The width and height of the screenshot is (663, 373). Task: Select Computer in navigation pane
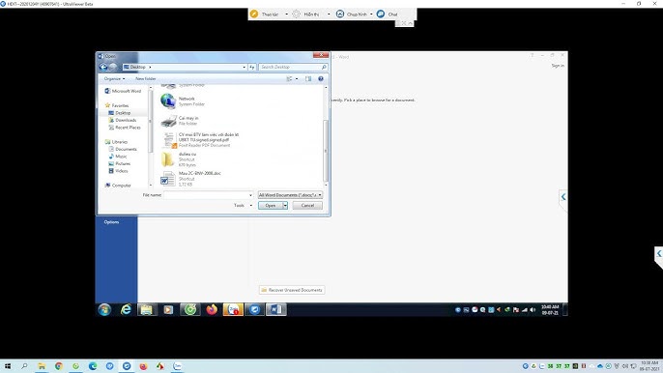tap(118, 186)
